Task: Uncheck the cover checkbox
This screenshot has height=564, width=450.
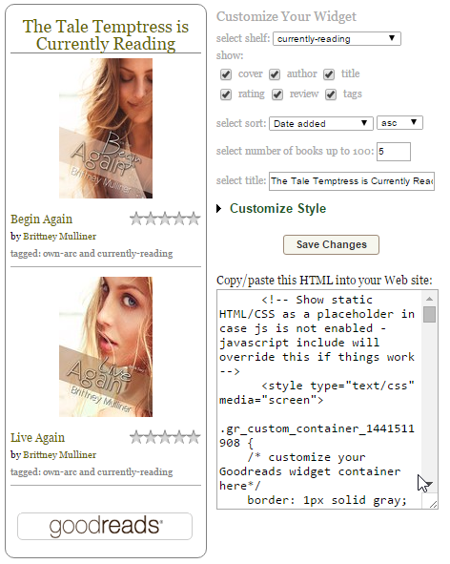Action: (x=226, y=74)
